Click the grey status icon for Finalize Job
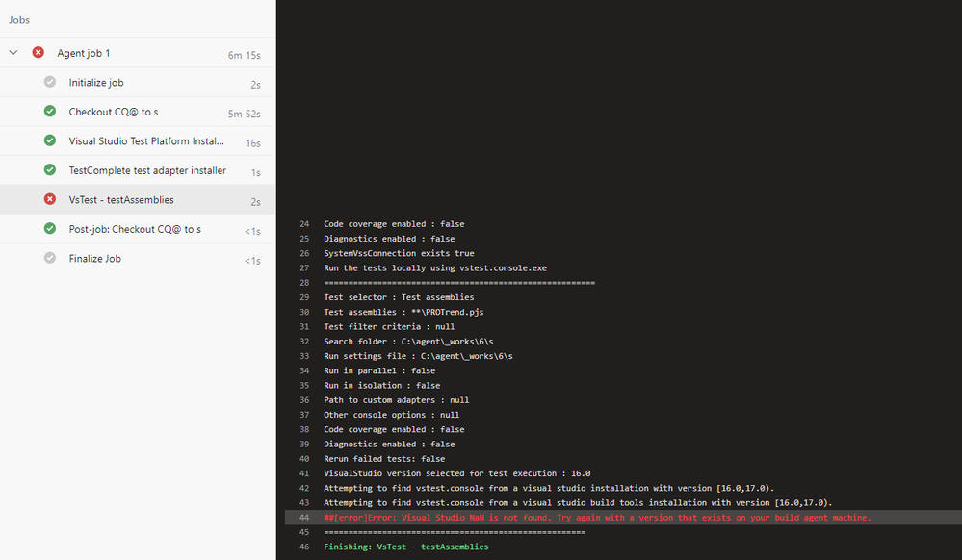This screenshot has height=560, width=962. pyautogui.click(x=50, y=258)
